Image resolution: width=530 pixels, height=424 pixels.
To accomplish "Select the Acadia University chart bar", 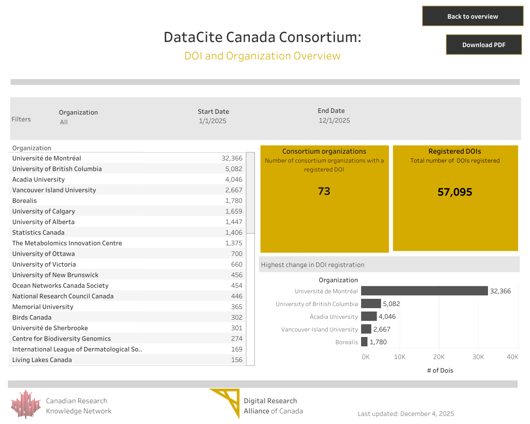I will [369, 317].
